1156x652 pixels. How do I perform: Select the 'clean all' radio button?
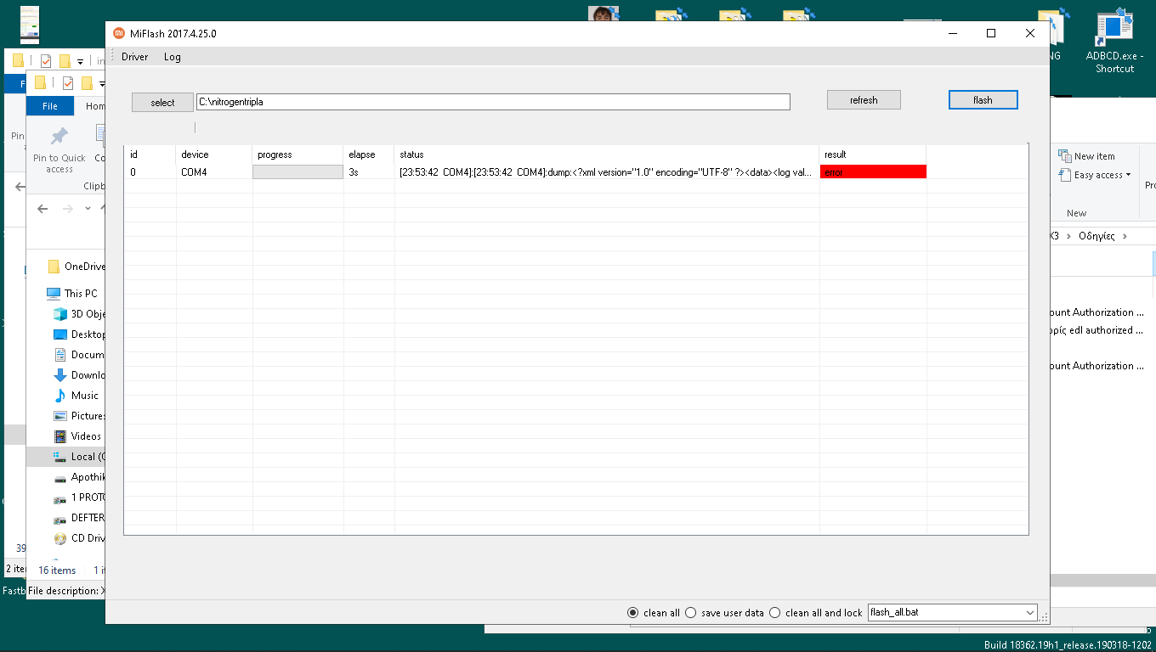pyautogui.click(x=632, y=613)
